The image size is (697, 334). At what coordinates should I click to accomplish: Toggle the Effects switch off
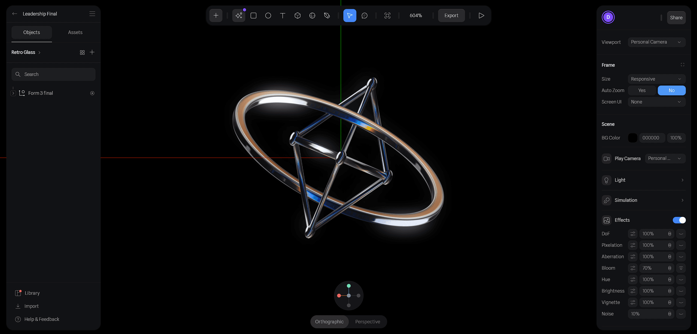click(679, 220)
